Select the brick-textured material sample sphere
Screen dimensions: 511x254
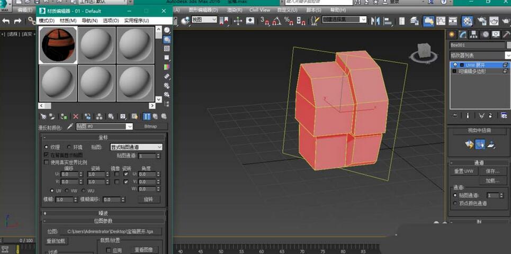pyautogui.click(x=59, y=45)
